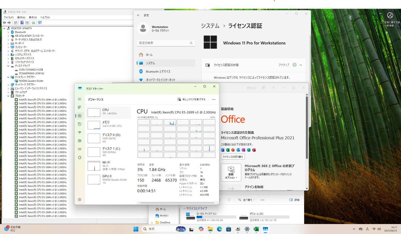Open Microsoft Edge from the taskbar

pyautogui.click(x=220, y=229)
